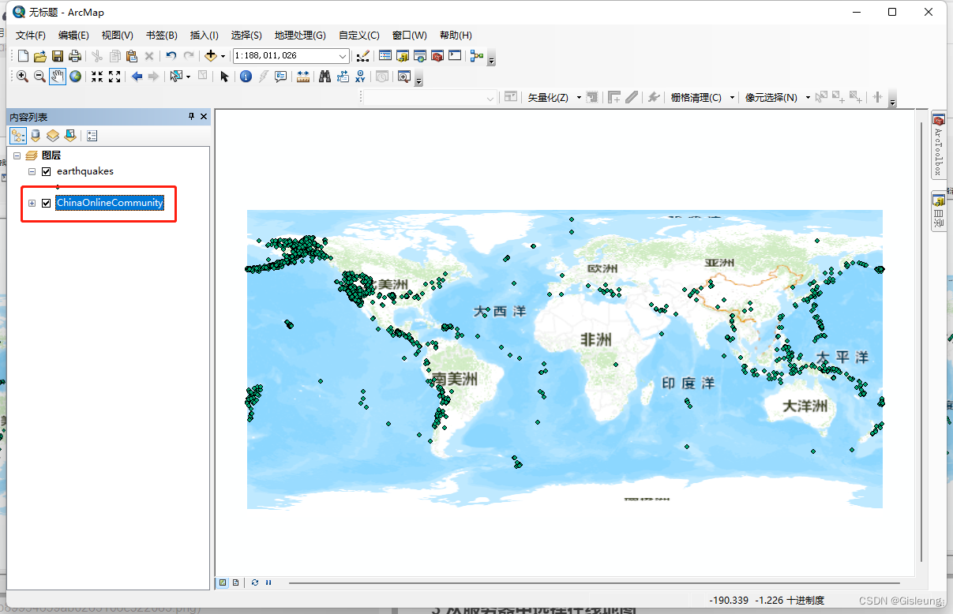Open the 文件(F) menu
This screenshot has width=953, height=614.
[31, 36]
